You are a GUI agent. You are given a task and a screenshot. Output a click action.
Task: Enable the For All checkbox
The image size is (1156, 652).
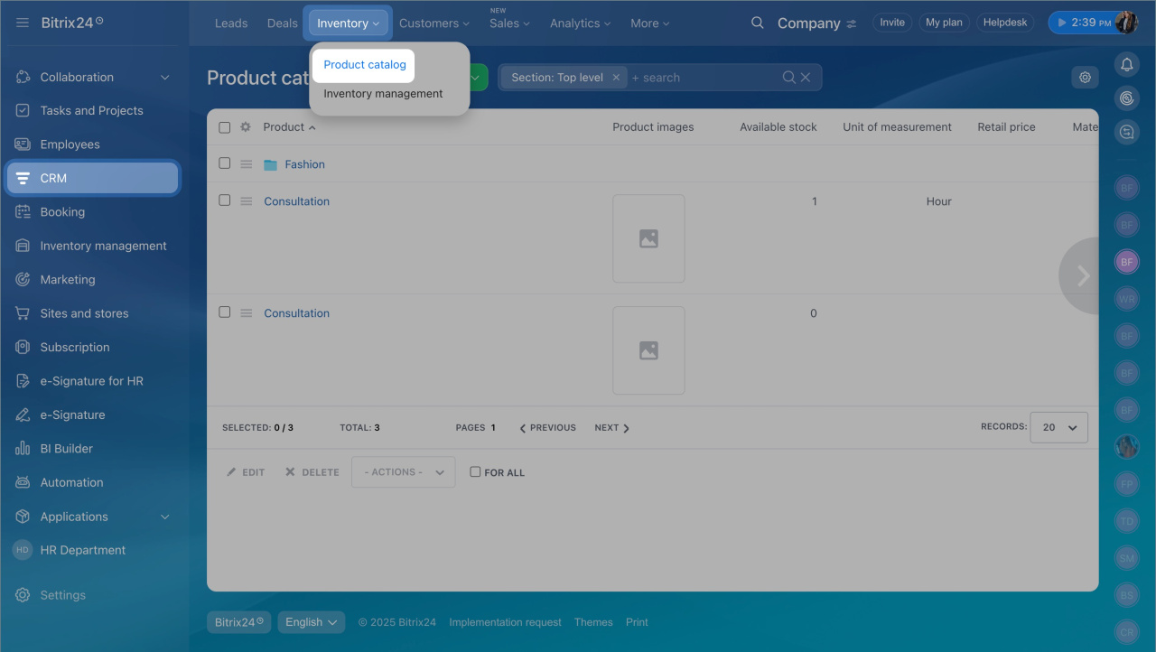click(475, 471)
